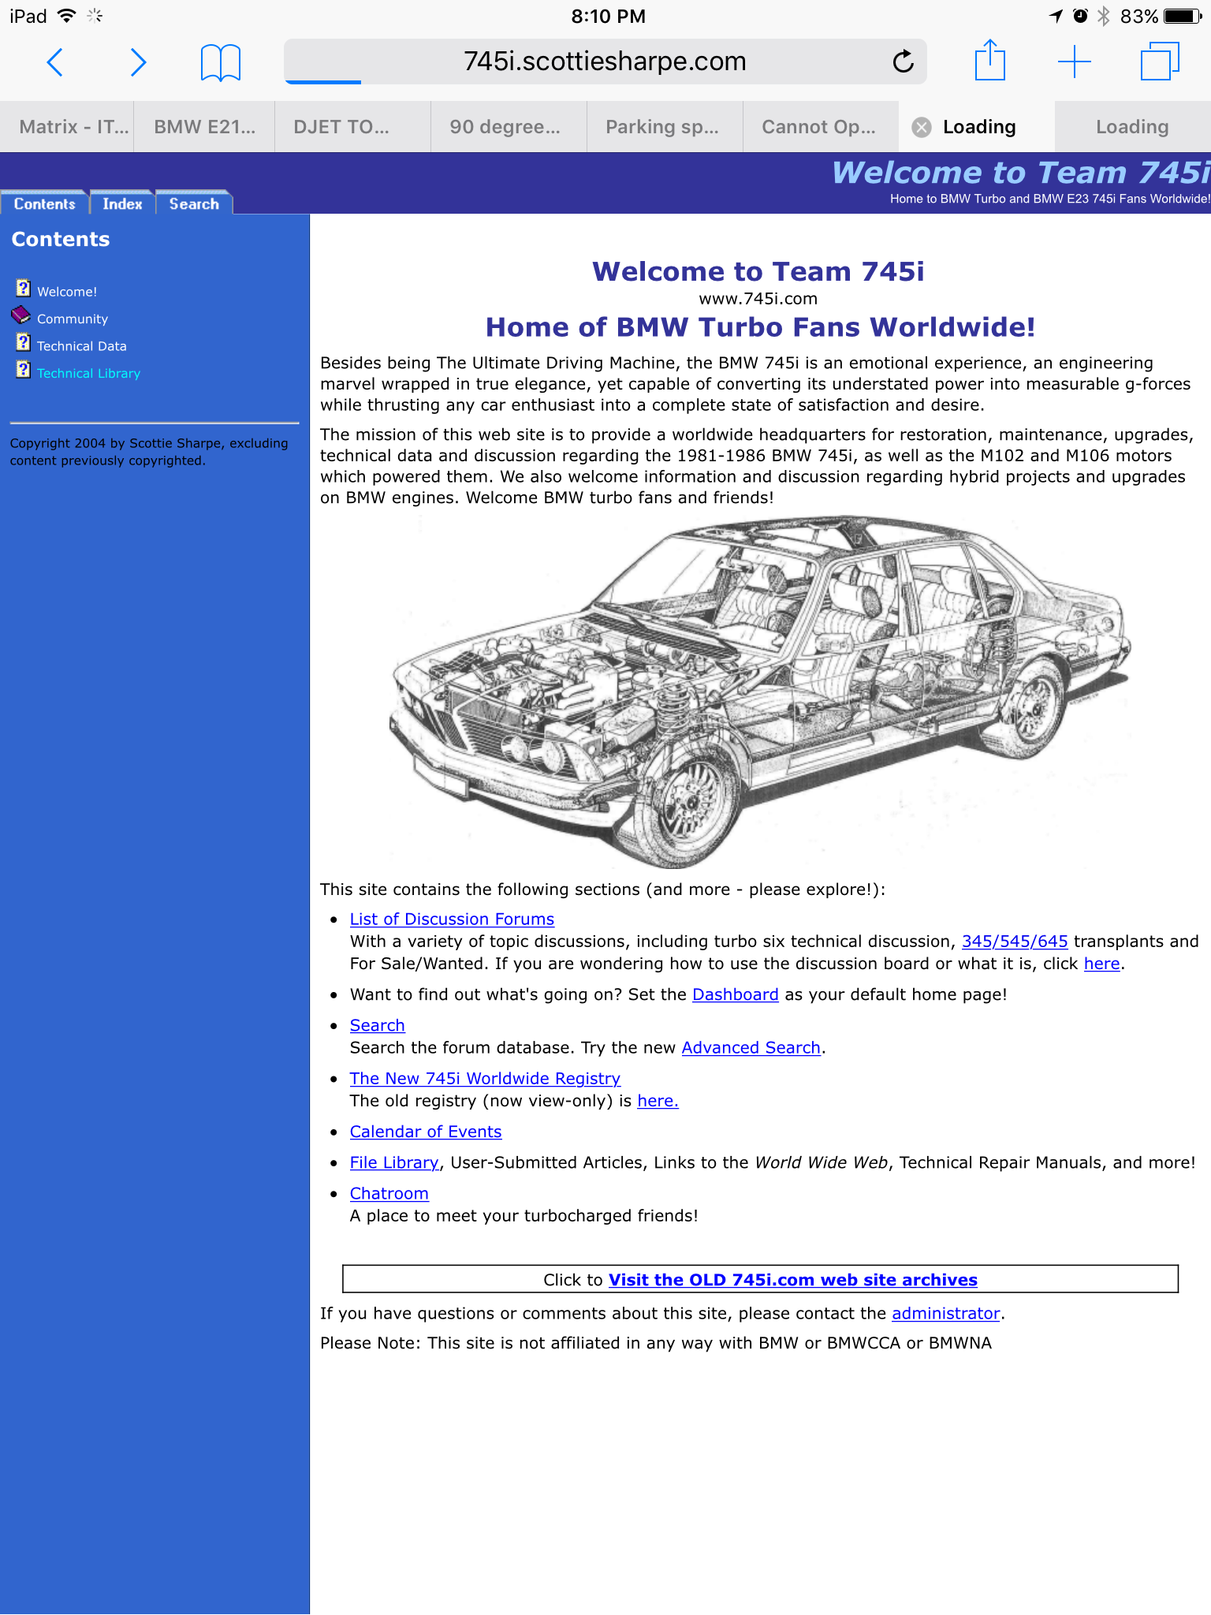Open the bookmarks book icon
The height and width of the screenshot is (1615, 1211).
[221, 62]
